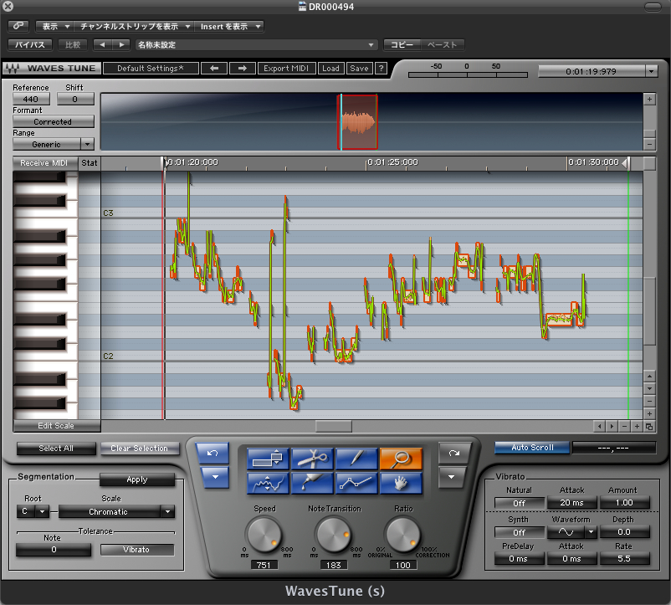Open the Range Generic dropdown arrow

tap(87, 144)
